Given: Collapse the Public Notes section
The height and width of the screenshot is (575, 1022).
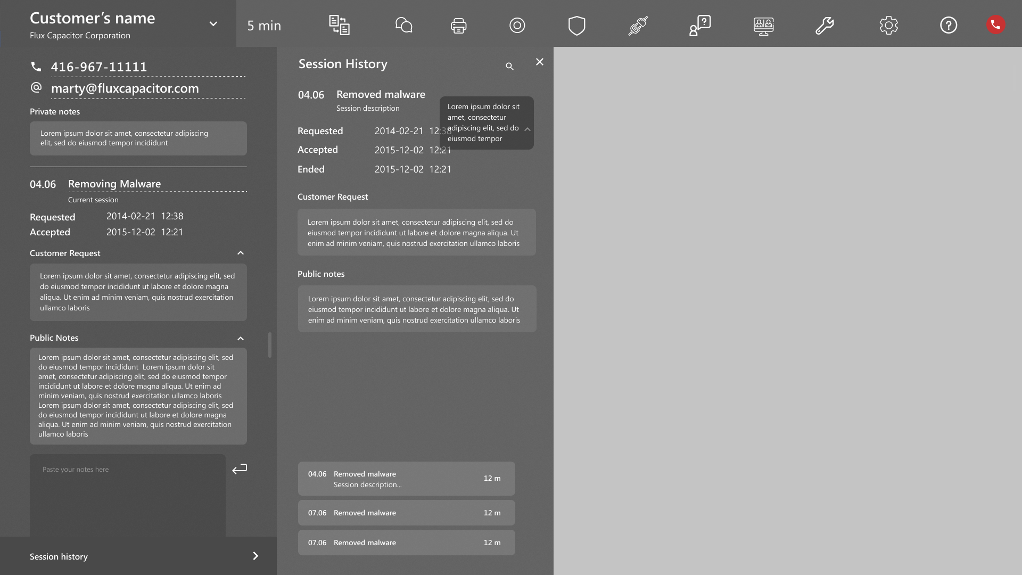Looking at the screenshot, I should click(x=241, y=339).
